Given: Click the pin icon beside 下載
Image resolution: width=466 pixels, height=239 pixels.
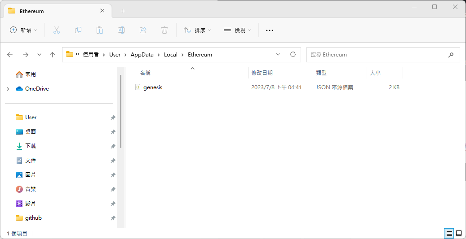Looking at the screenshot, I should tap(113, 146).
